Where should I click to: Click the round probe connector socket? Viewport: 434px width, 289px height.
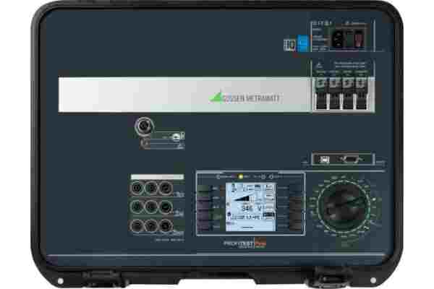tap(144, 126)
